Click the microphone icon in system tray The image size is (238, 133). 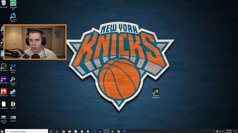click(217, 132)
